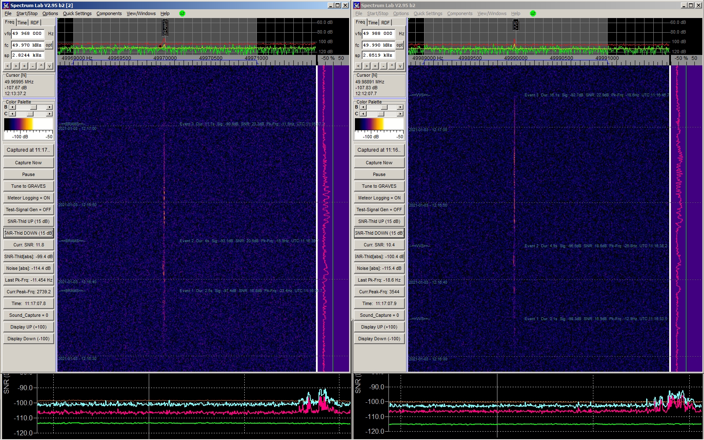Click the '+' zoom button in 49.970 MHz window
704x440 pixels.
point(24,66)
